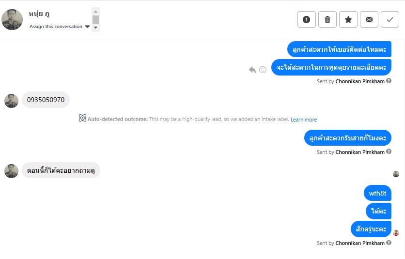Star this conversation as follow up

tap(348, 19)
